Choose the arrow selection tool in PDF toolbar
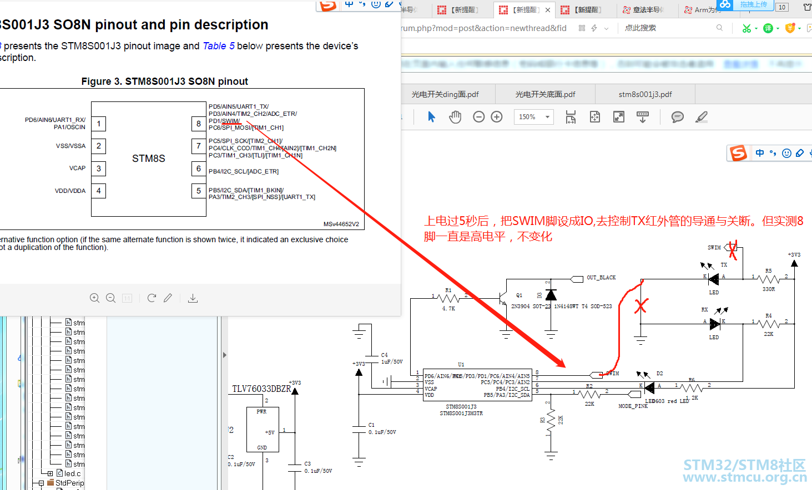 pyautogui.click(x=432, y=117)
